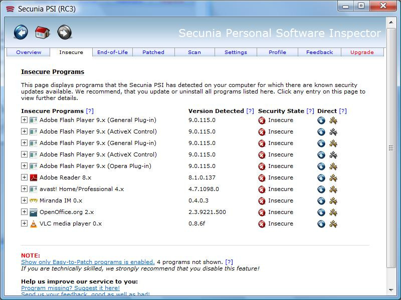Click download icon for VLC media player
The width and height of the screenshot is (401, 300).
[x=321, y=223]
